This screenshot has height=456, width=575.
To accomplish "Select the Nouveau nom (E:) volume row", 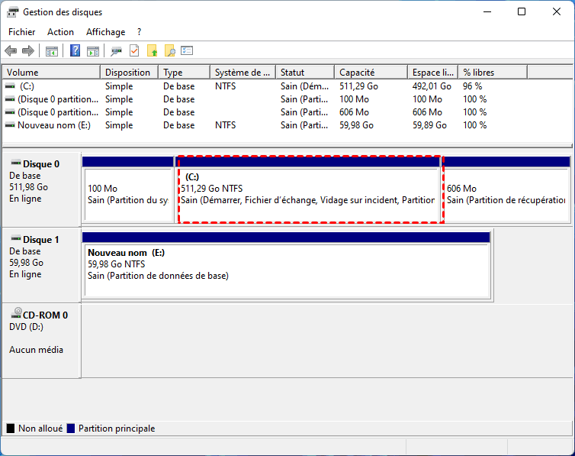I will pos(53,125).
